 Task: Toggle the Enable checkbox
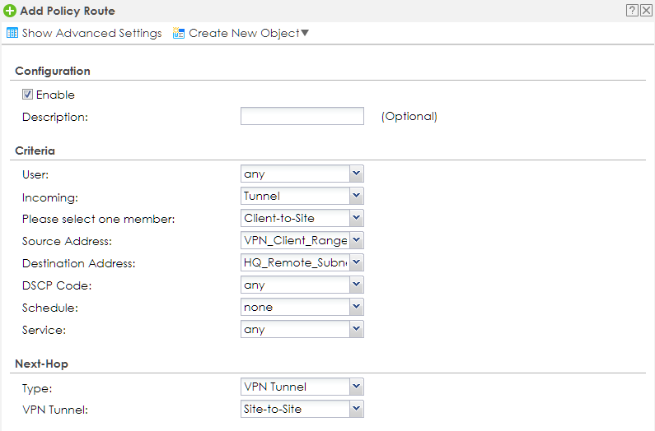(27, 95)
